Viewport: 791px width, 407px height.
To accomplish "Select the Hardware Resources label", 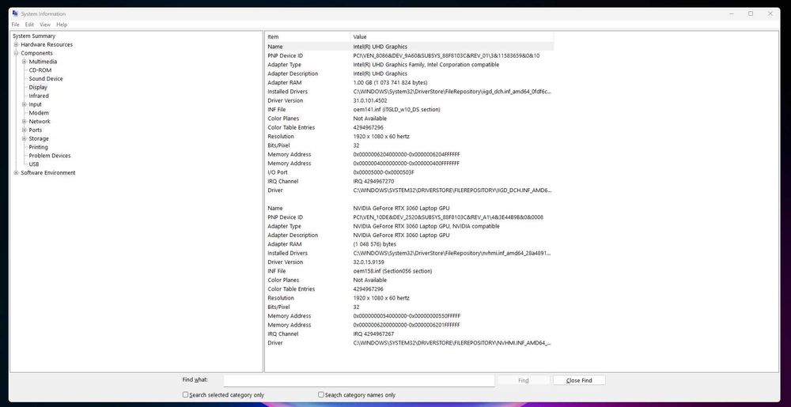I will tap(47, 44).
